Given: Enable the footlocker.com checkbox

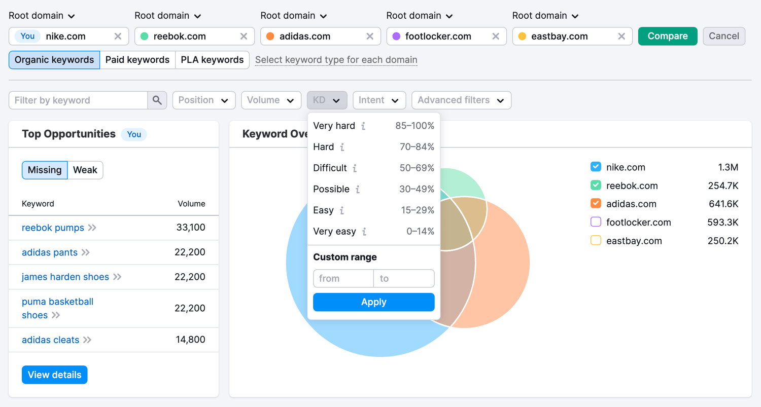Looking at the screenshot, I should tap(596, 222).
